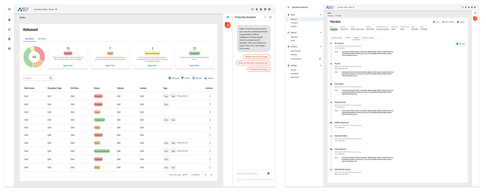
Task: Focus the Search field above the rules table
Action: point(38,78)
